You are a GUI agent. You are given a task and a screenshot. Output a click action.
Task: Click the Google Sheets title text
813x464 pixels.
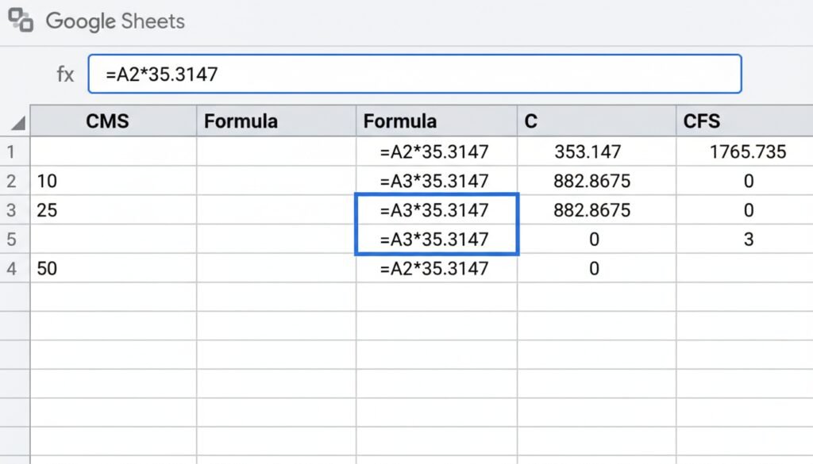click(115, 21)
